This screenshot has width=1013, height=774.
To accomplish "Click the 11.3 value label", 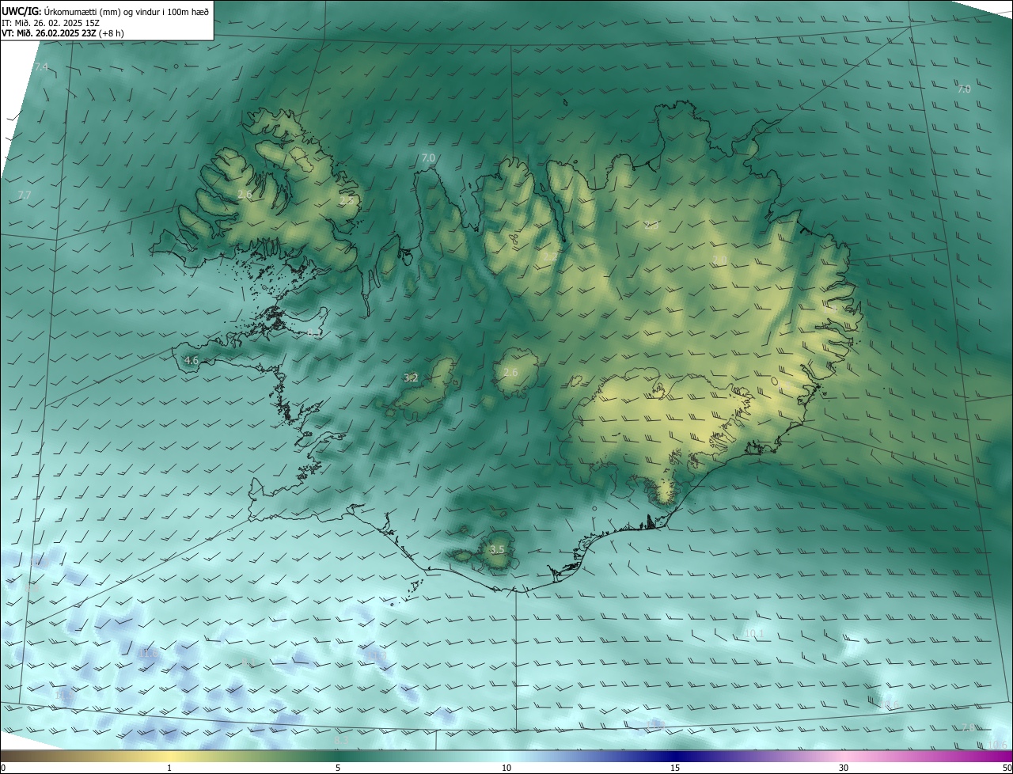I will [x=378, y=656].
